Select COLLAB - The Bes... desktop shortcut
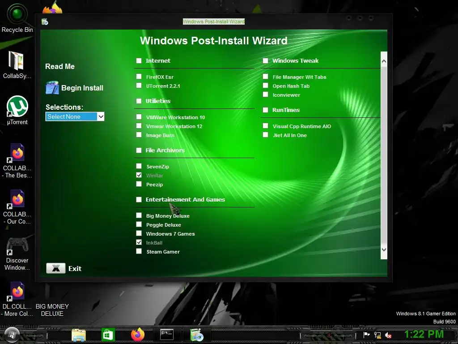458x344 pixels. coord(17,161)
